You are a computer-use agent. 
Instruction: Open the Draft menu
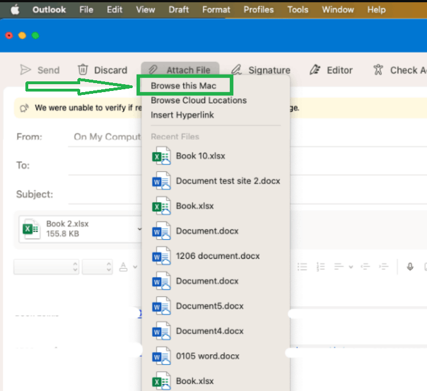pyautogui.click(x=178, y=10)
